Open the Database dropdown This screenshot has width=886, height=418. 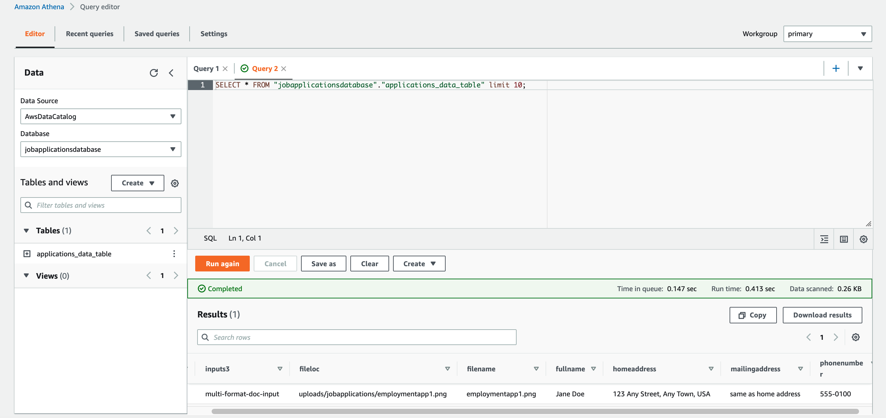click(101, 149)
